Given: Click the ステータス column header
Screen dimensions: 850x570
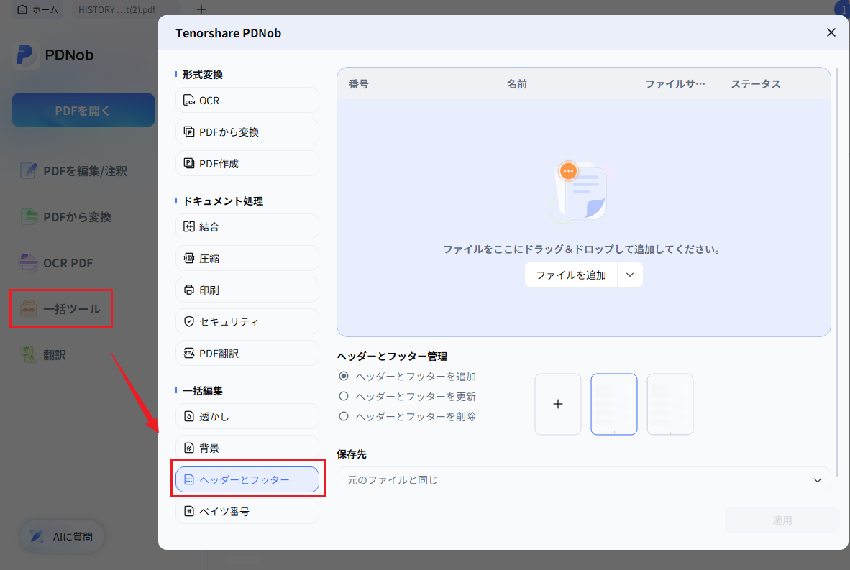Looking at the screenshot, I should pyautogui.click(x=756, y=84).
